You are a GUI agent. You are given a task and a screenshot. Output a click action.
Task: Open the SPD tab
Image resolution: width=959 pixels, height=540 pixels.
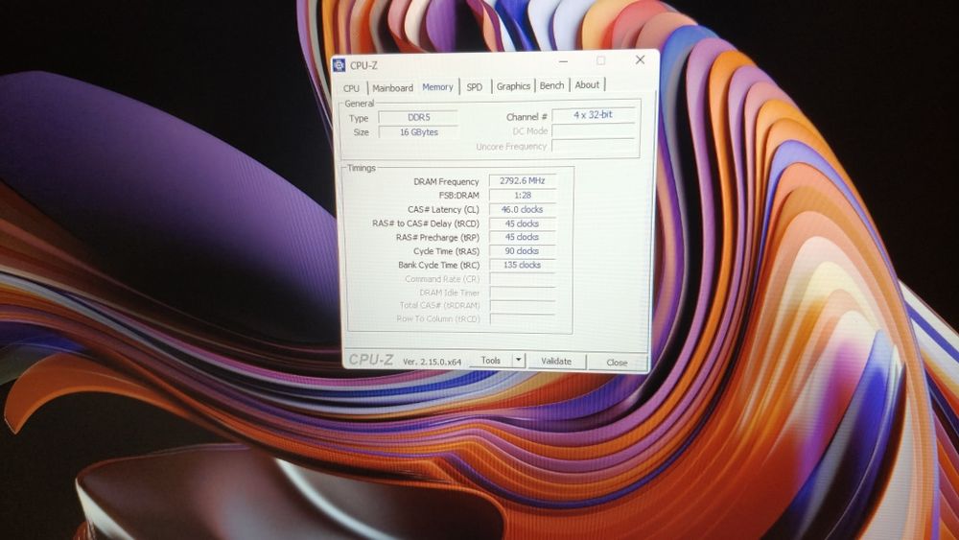[475, 87]
